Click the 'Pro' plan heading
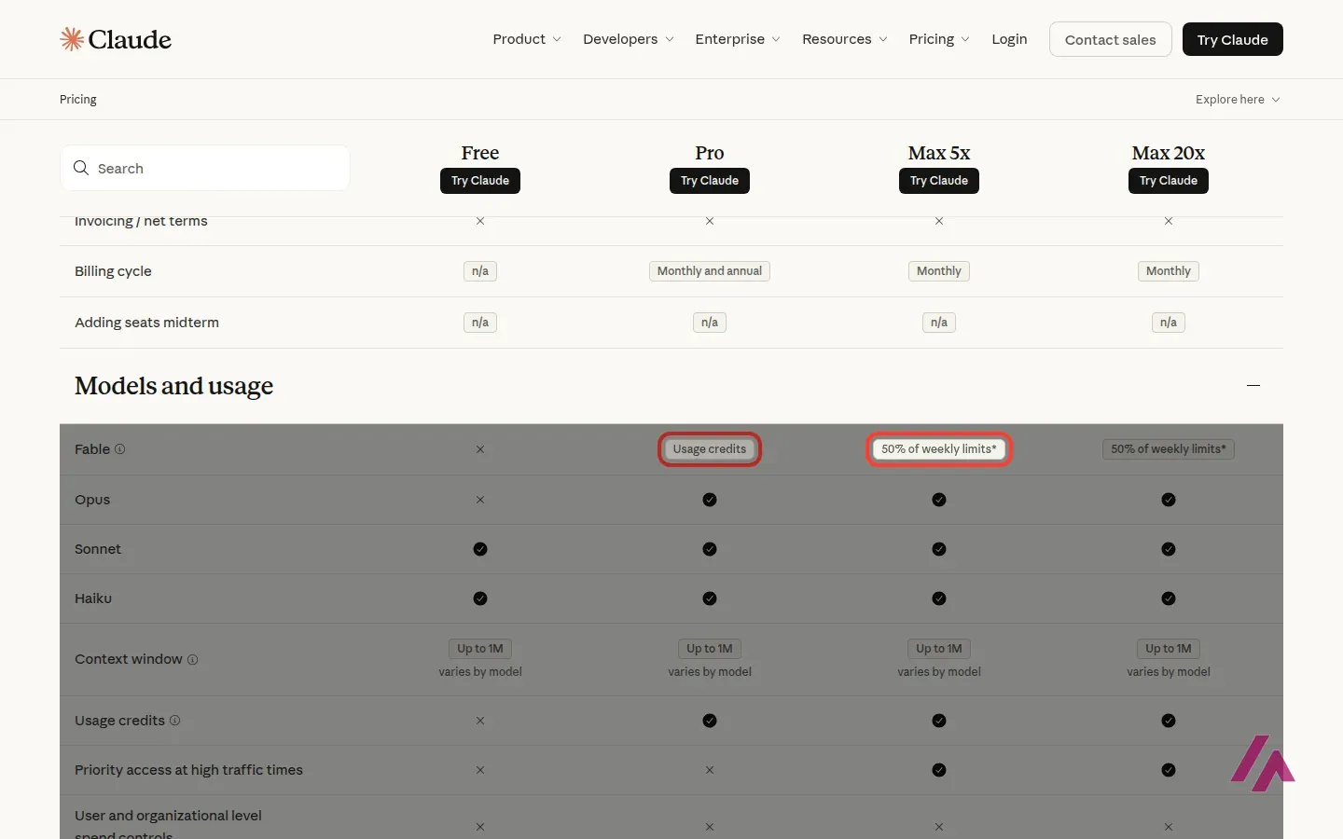Viewport: 1343px width, 839px height. [710, 153]
